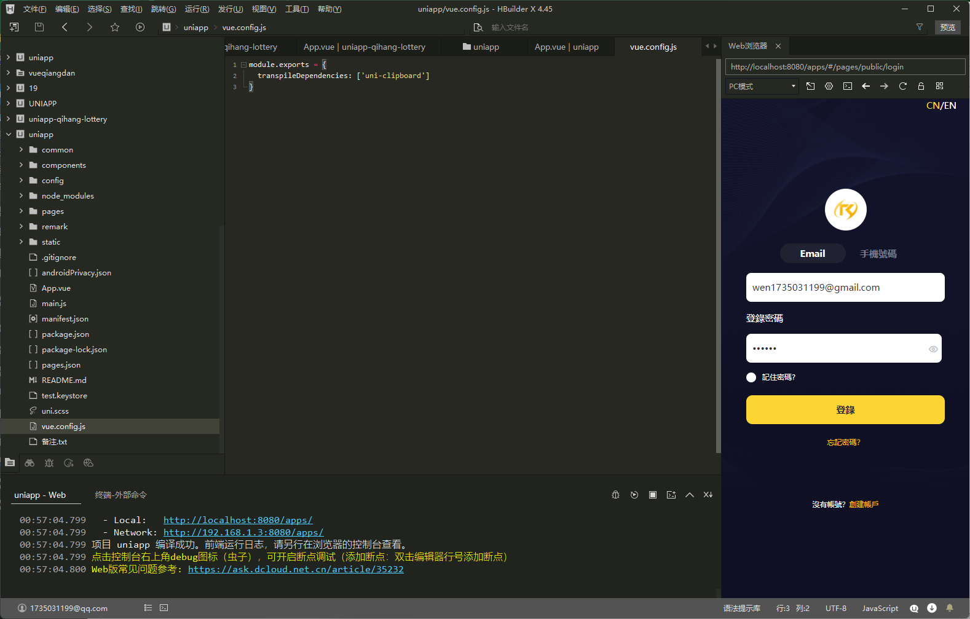Toggle the browser lock icon

pos(921,86)
